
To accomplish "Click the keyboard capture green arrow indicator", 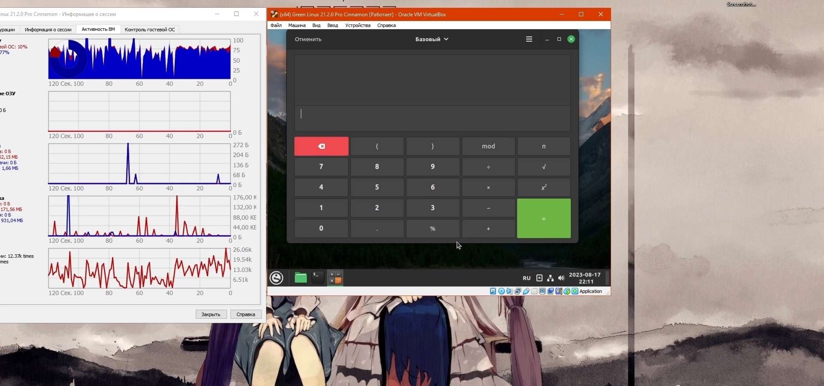I will pyautogui.click(x=575, y=291).
